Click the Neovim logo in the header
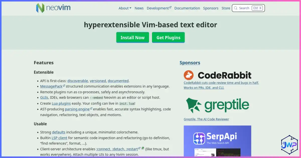The image size is (301, 158). coord(53,8)
